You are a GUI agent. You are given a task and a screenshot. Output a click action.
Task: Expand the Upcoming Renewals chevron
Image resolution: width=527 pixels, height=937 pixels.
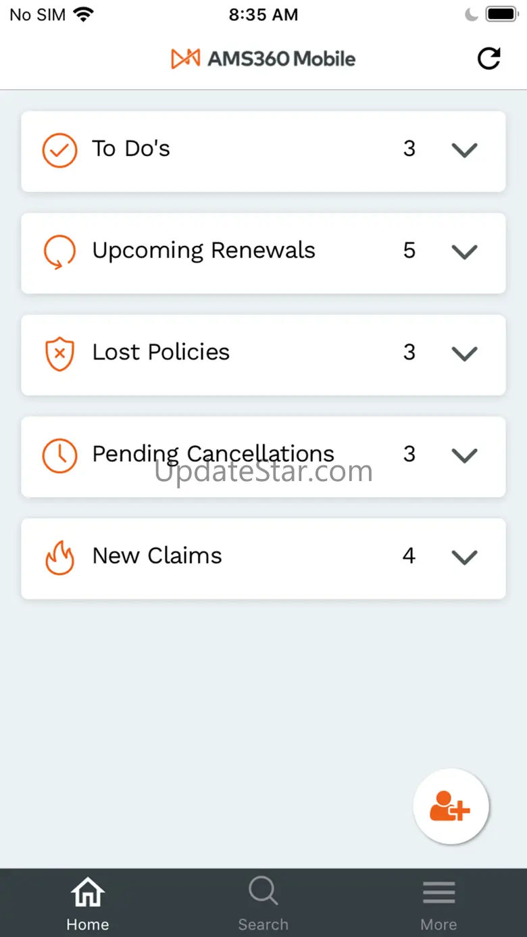(x=464, y=252)
